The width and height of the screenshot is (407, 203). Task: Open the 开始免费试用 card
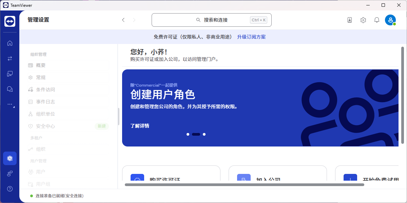[367, 173]
